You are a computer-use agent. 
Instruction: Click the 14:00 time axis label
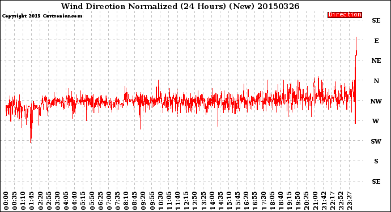(x=212, y=201)
